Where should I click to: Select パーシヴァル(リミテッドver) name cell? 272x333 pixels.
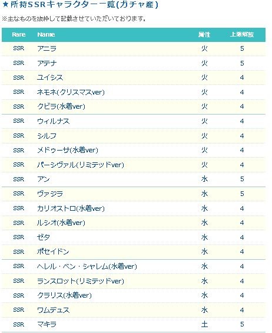81,165
